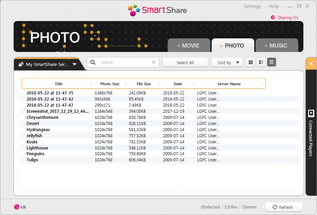The height and width of the screenshot is (215, 317).
Task: Click in the search input field
Action: click(125, 62)
